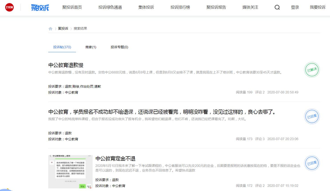This screenshot has height=191, width=330.
Task: Click 投诉对象：中公教育 under 退款慢 complaint
Action: tap(63, 93)
